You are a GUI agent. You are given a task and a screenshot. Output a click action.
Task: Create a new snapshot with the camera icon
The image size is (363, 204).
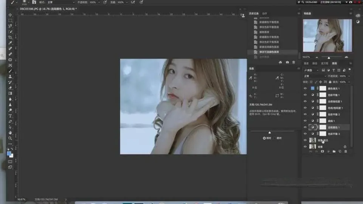pos(287,62)
